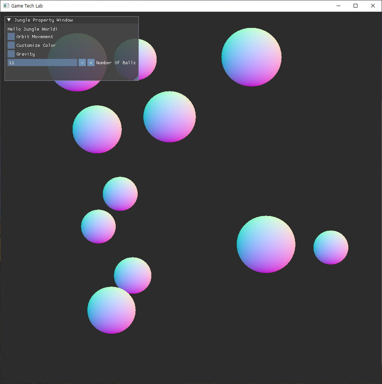Select the small ball farthest to the right
The height and width of the screenshot is (384, 382).
click(331, 247)
